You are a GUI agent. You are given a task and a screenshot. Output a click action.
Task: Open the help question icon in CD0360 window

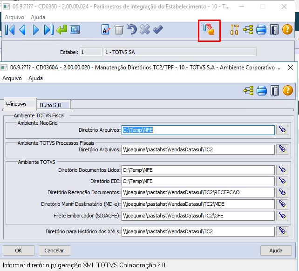point(287,29)
